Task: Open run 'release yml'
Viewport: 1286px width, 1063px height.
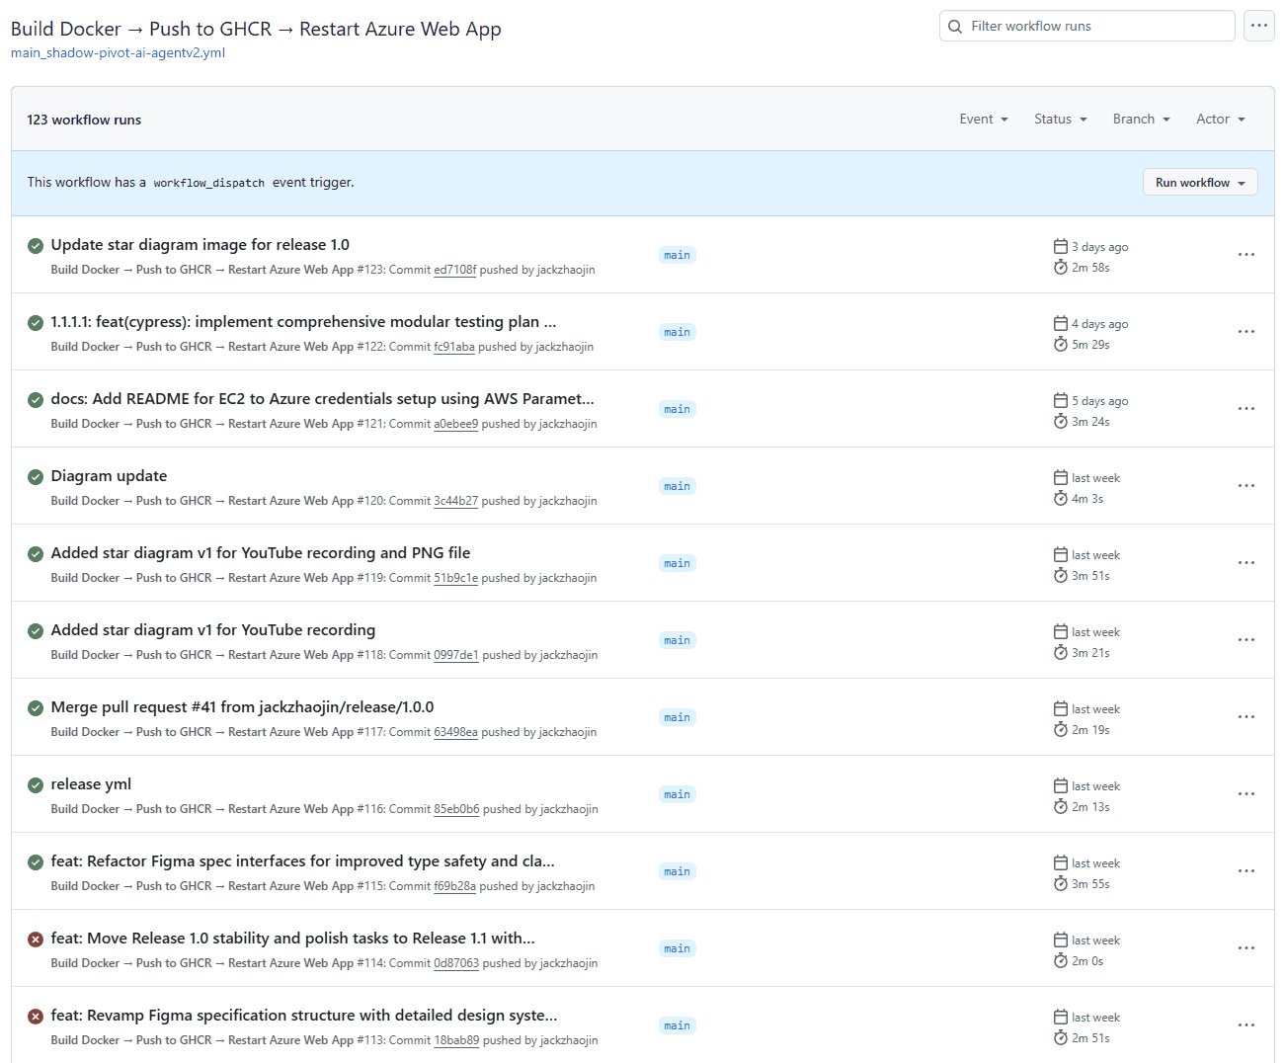Action: click(x=91, y=784)
